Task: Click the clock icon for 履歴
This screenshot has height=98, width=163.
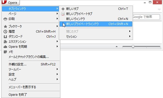Action: tap(5, 32)
